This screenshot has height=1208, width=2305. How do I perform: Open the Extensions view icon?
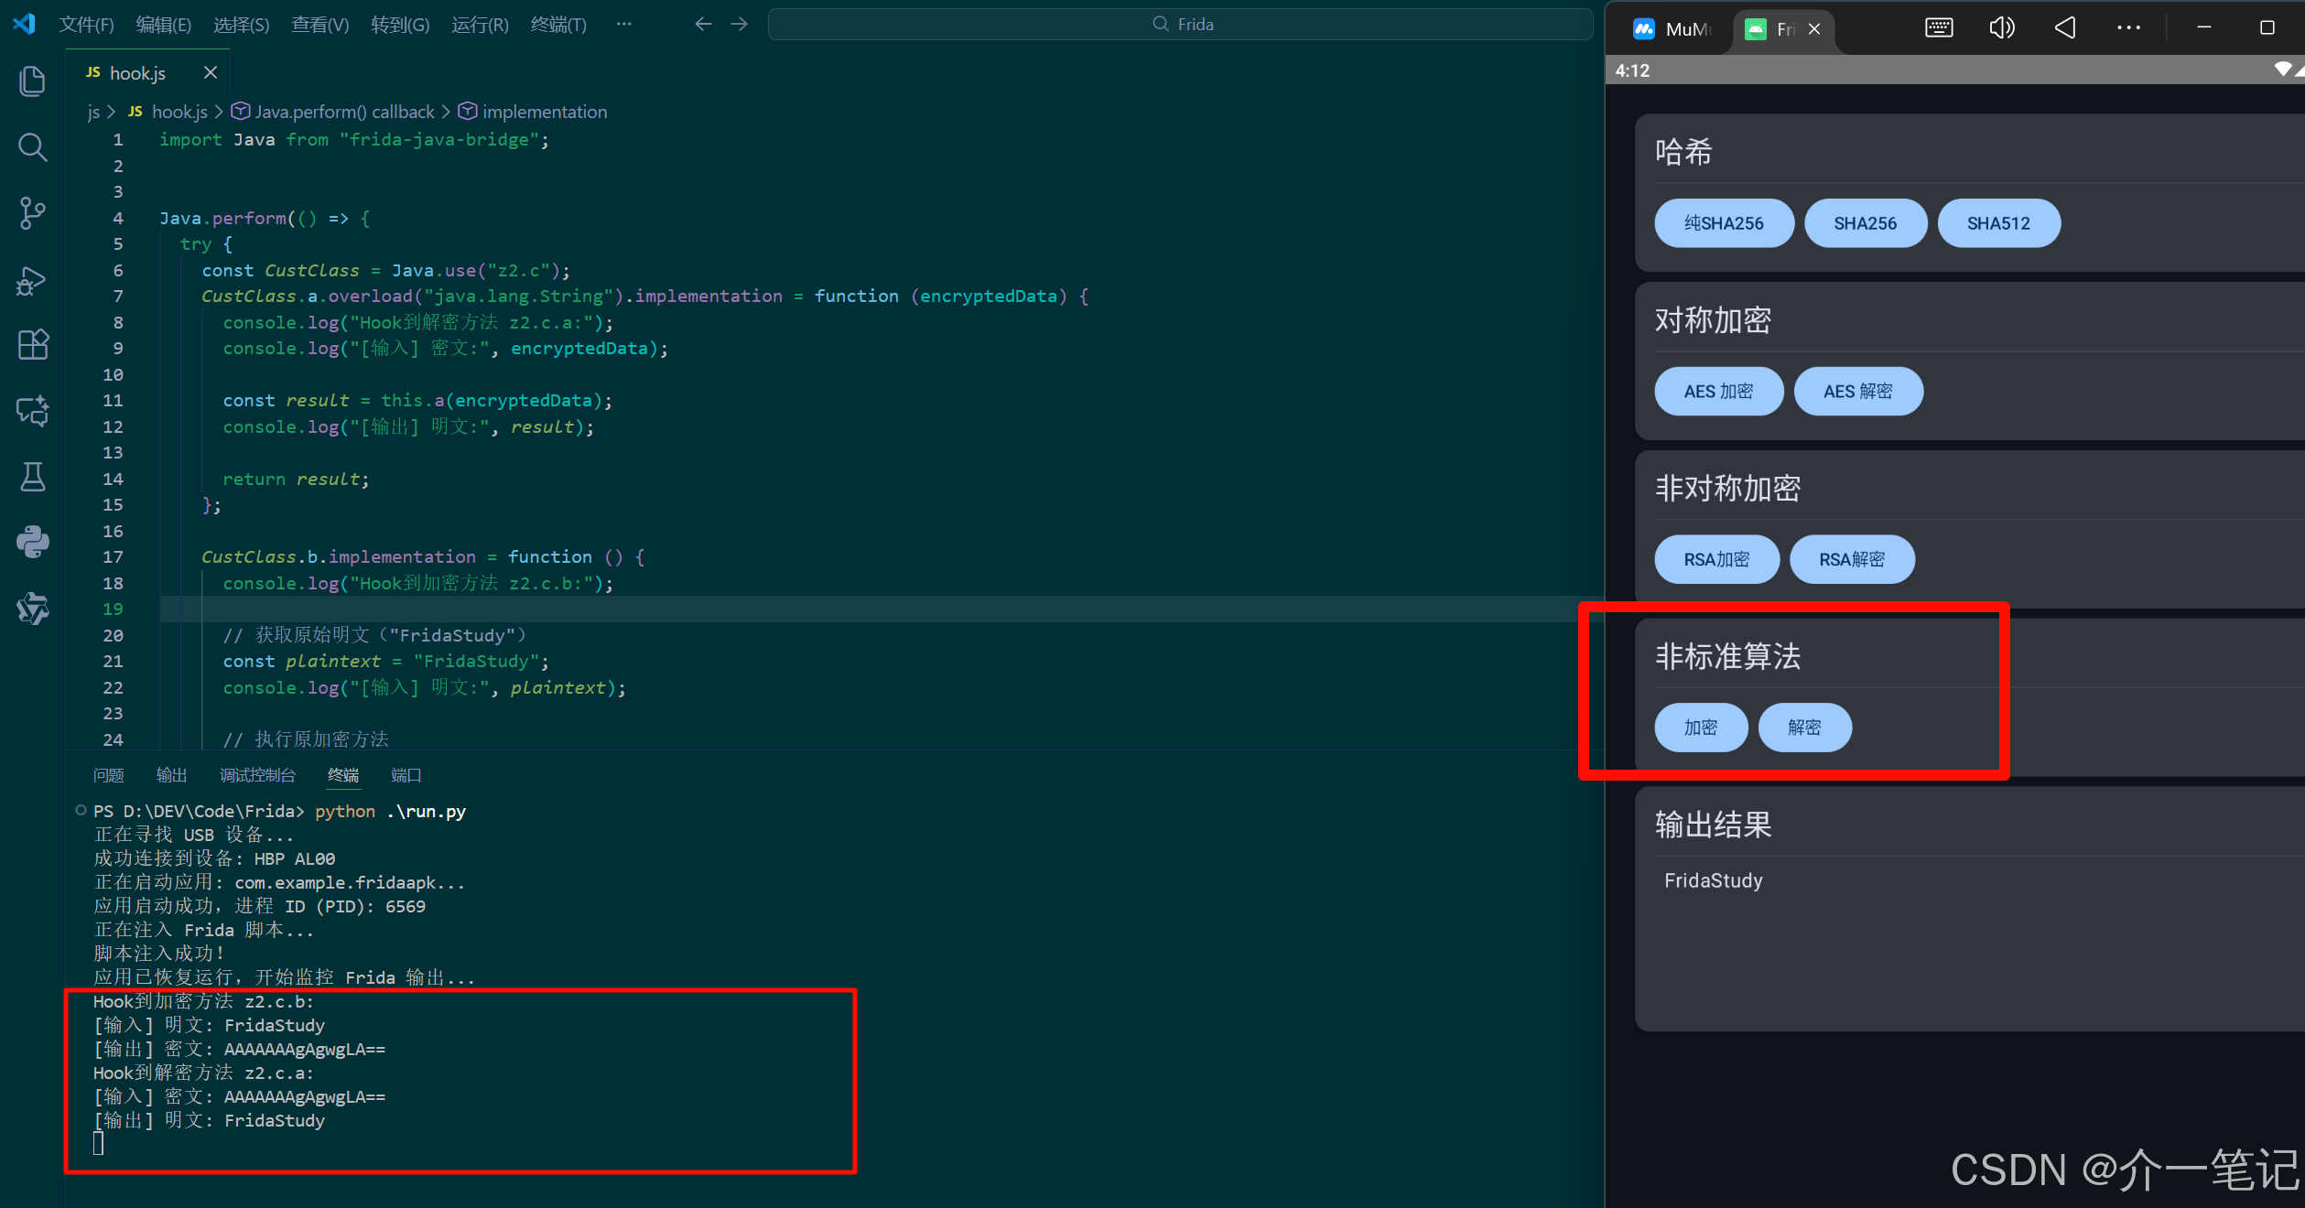(33, 345)
